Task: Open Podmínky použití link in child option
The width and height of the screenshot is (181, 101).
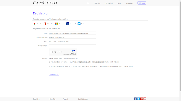Action: 98,66
